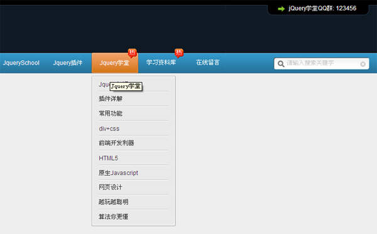
Task: Open the 学习资料库 nav menu
Action: click(x=161, y=63)
